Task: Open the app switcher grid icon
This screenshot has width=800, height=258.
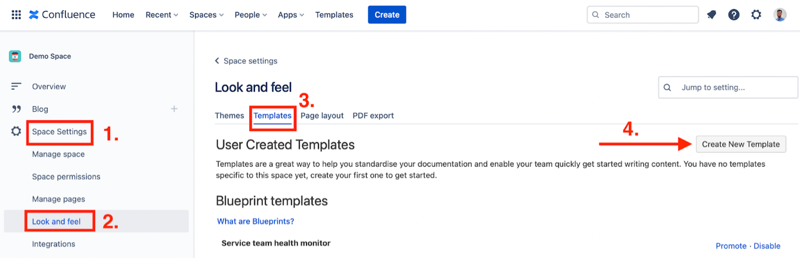Action: [16, 15]
